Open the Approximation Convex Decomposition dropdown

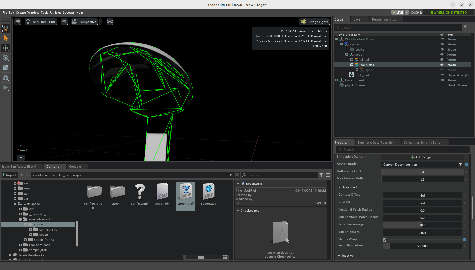coord(460,165)
